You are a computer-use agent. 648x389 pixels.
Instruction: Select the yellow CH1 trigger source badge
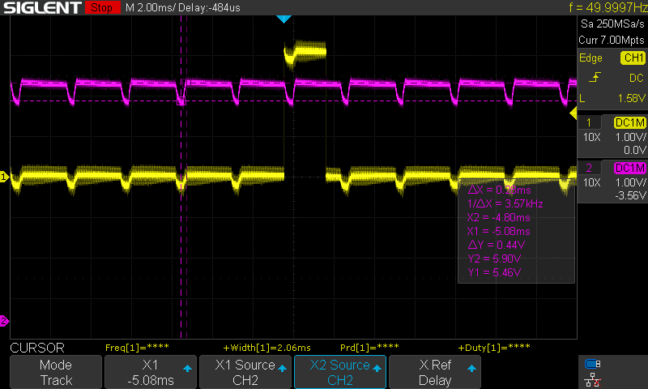632,58
